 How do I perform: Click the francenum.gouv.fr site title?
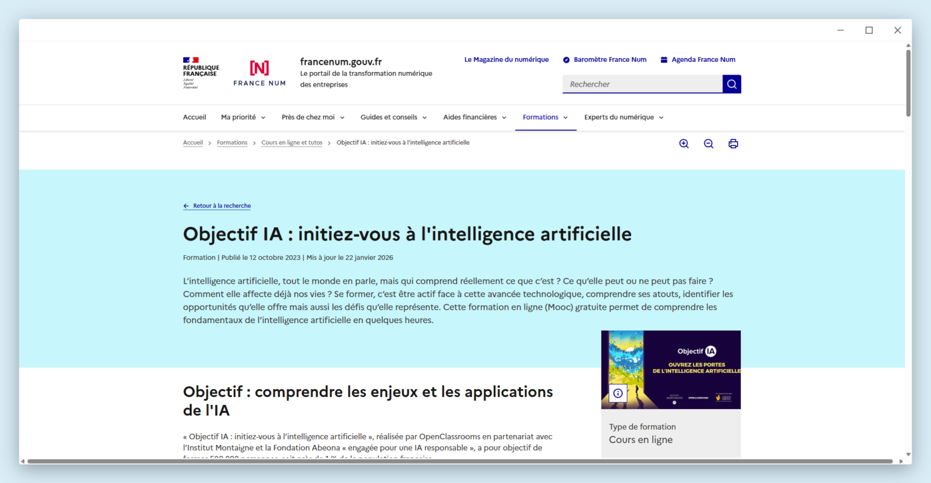coord(341,62)
